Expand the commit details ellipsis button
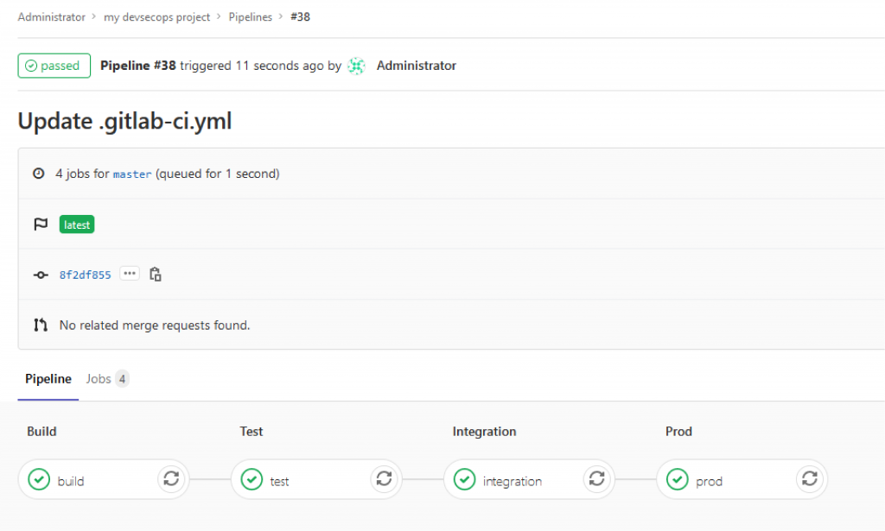This screenshot has width=885, height=531. point(130,274)
